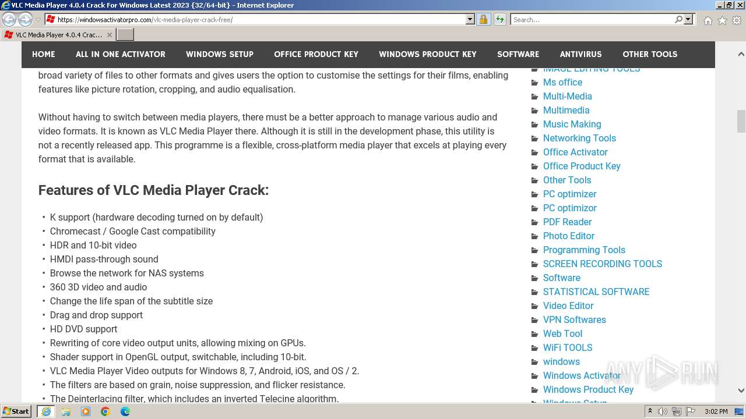The height and width of the screenshot is (419, 746).
Task: Click the Refresh page icon
Action: (x=499, y=19)
